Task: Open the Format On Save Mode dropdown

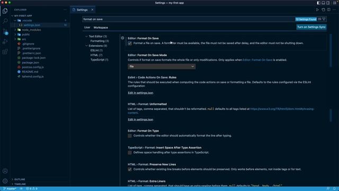Action: tap(162, 66)
